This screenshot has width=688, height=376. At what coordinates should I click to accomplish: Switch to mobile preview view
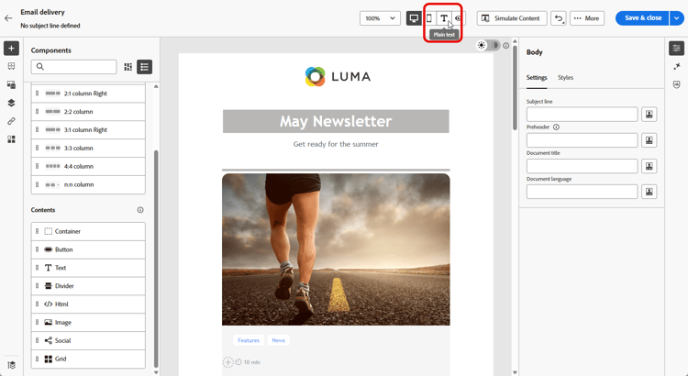(x=429, y=18)
